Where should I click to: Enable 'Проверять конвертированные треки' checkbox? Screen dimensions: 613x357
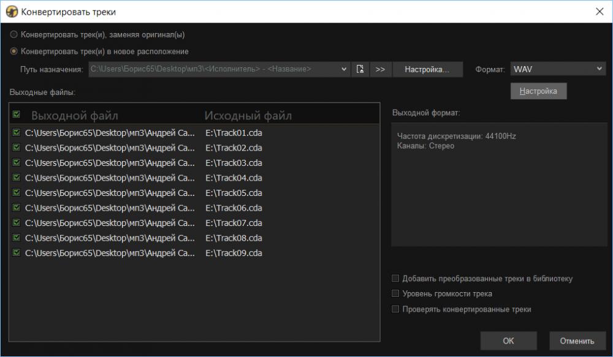395,309
